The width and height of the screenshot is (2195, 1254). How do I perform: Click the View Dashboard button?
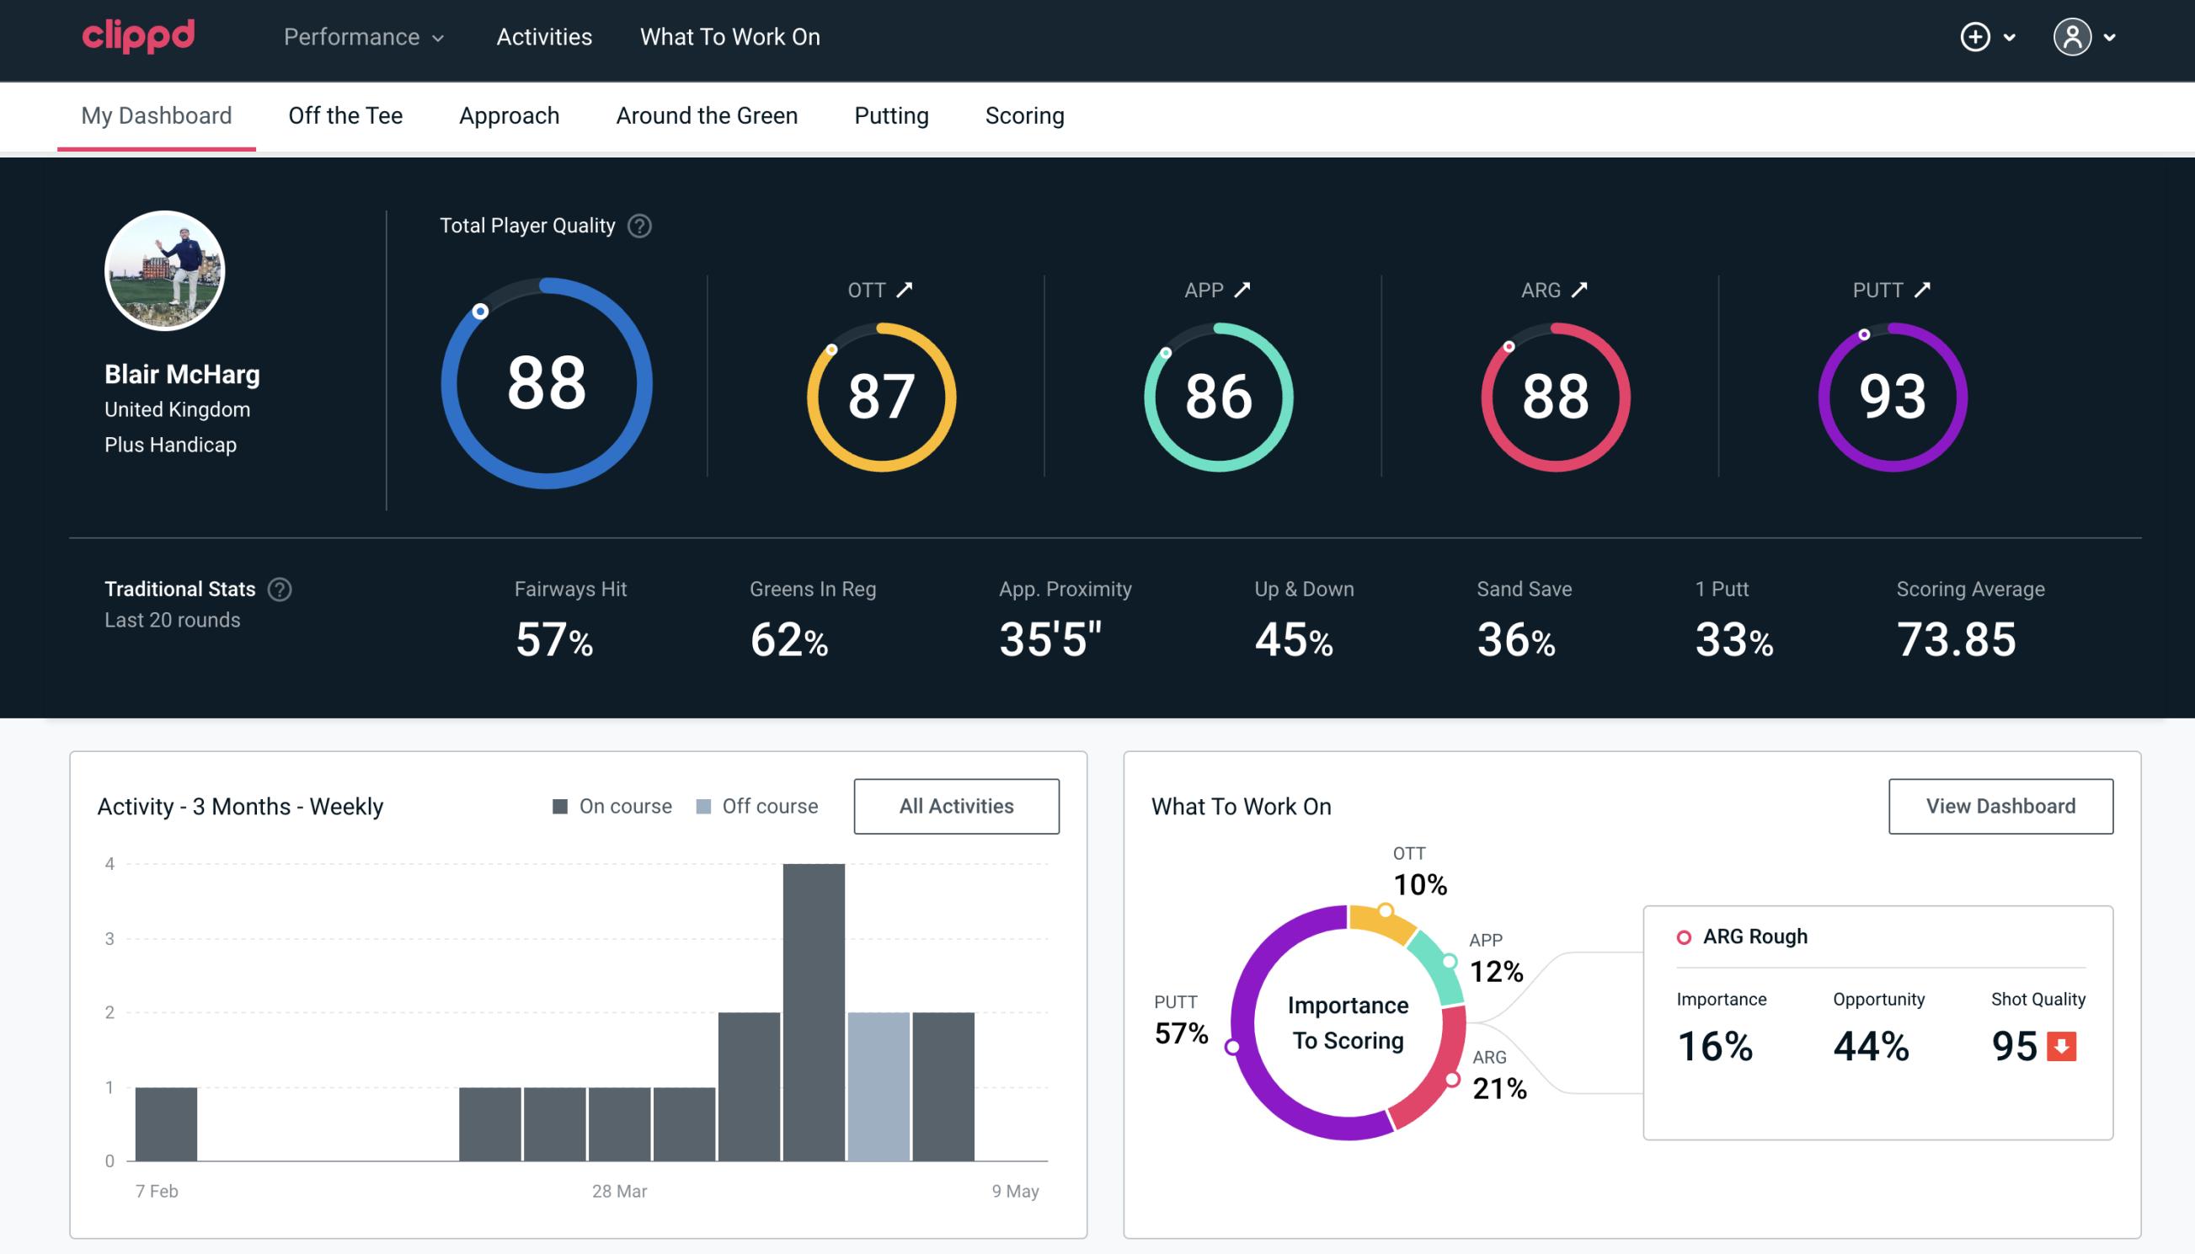pyautogui.click(x=1999, y=805)
